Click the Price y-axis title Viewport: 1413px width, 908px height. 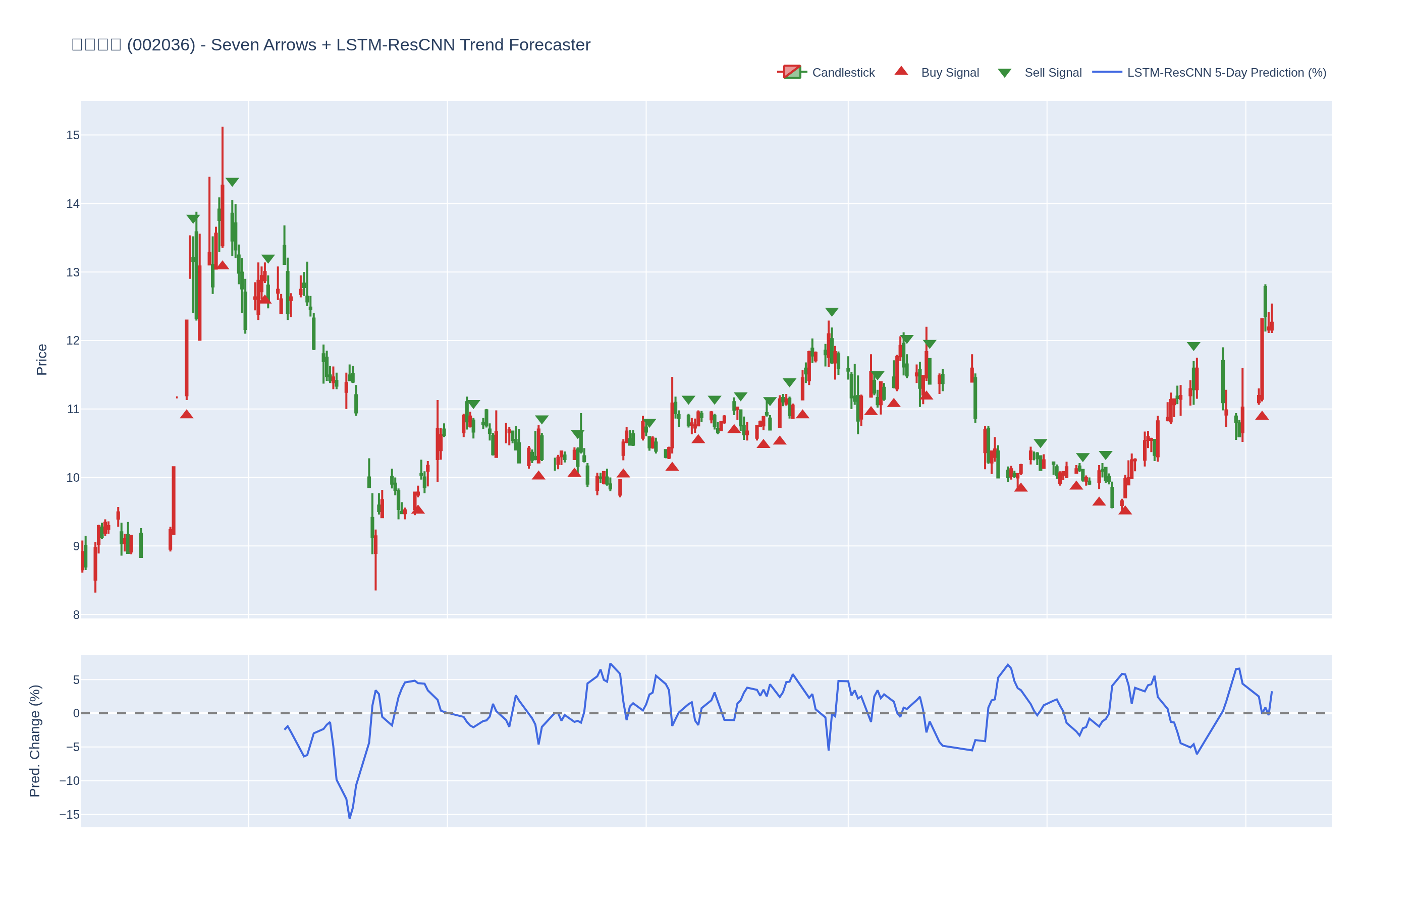(41, 359)
